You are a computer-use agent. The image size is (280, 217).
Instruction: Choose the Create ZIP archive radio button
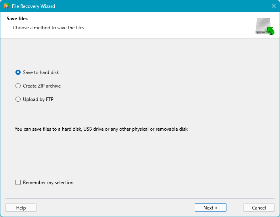(x=18, y=86)
